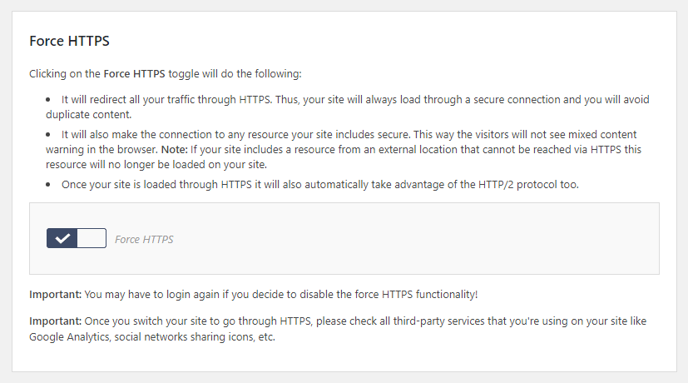Click the first Important: label about login
Screen dimensions: 688x383
55,295
